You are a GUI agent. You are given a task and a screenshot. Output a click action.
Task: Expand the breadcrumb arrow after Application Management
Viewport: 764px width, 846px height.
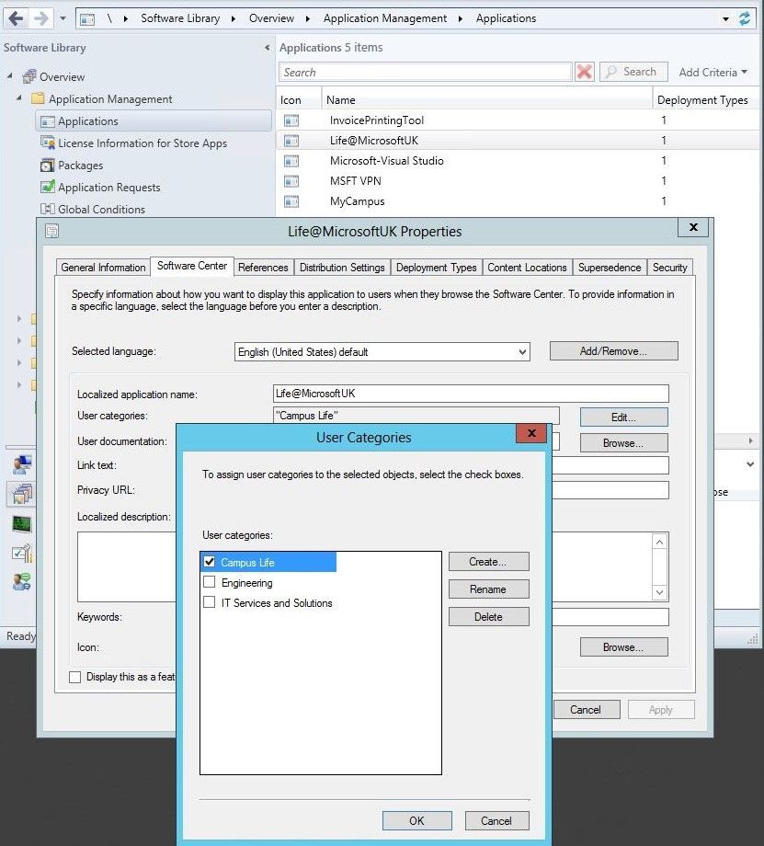click(x=461, y=19)
